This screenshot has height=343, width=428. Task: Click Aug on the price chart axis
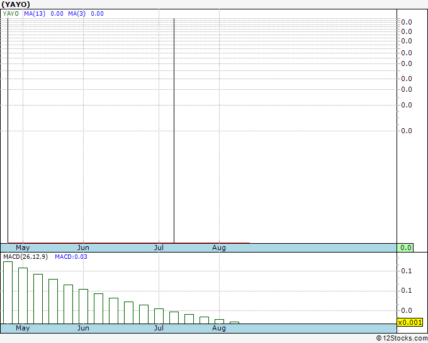(219, 248)
